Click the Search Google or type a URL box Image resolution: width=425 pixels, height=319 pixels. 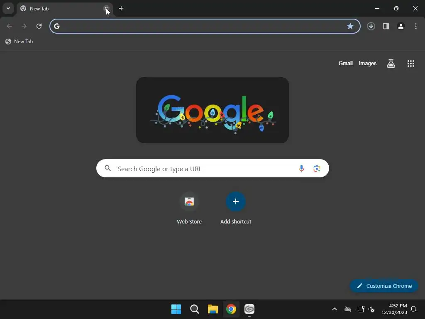[212, 169]
